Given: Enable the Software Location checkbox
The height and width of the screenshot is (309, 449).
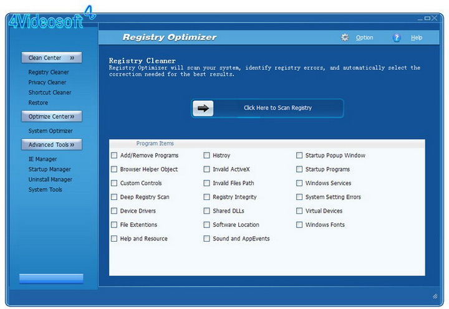Looking at the screenshot, I should coord(206,225).
